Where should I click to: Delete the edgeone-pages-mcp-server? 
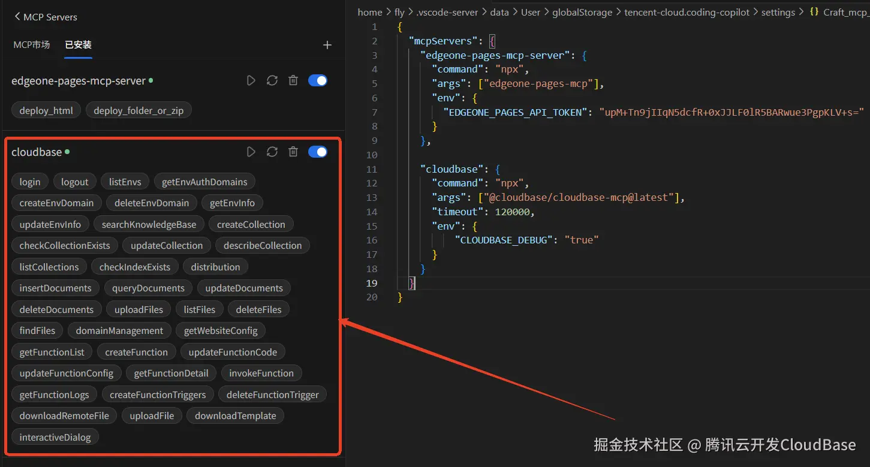click(293, 80)
